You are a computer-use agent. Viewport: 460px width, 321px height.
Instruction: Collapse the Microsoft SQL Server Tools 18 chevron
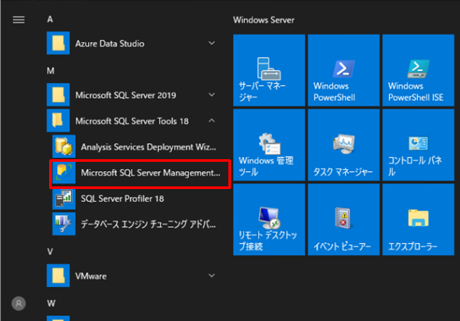(x=212, y=121)
